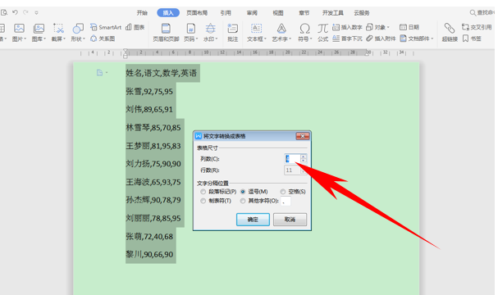This screenshot has width=498, height=295.
Task: Click the 确定 (OK) button
Action: point(253,219)
